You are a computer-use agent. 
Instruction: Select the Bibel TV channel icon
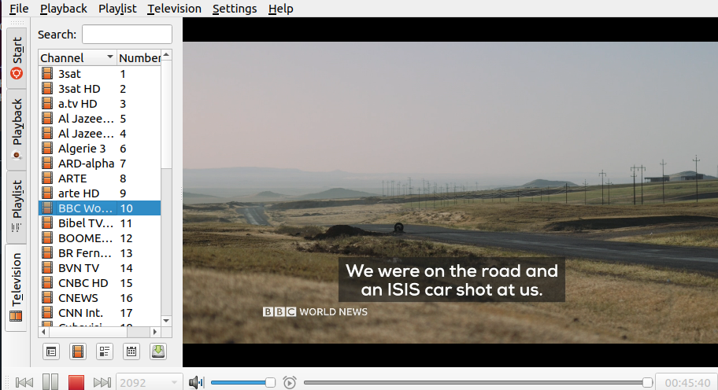click(47, 223)
